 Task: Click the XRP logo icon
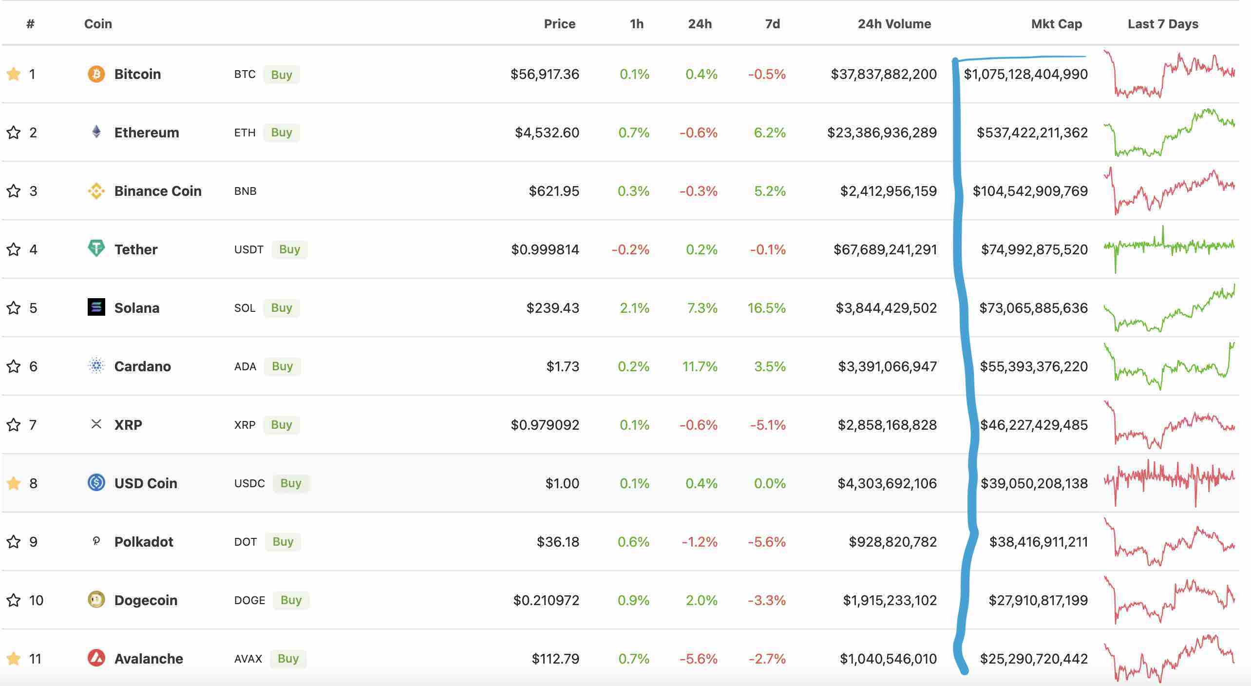(x=96, y=424)
